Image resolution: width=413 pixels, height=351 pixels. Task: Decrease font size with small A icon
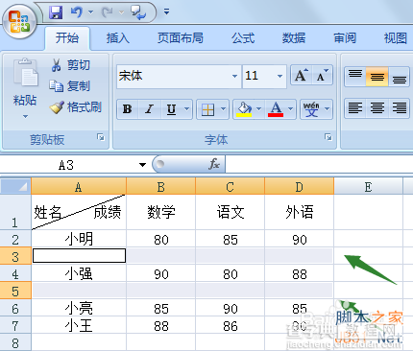click(x=322, y=76)
